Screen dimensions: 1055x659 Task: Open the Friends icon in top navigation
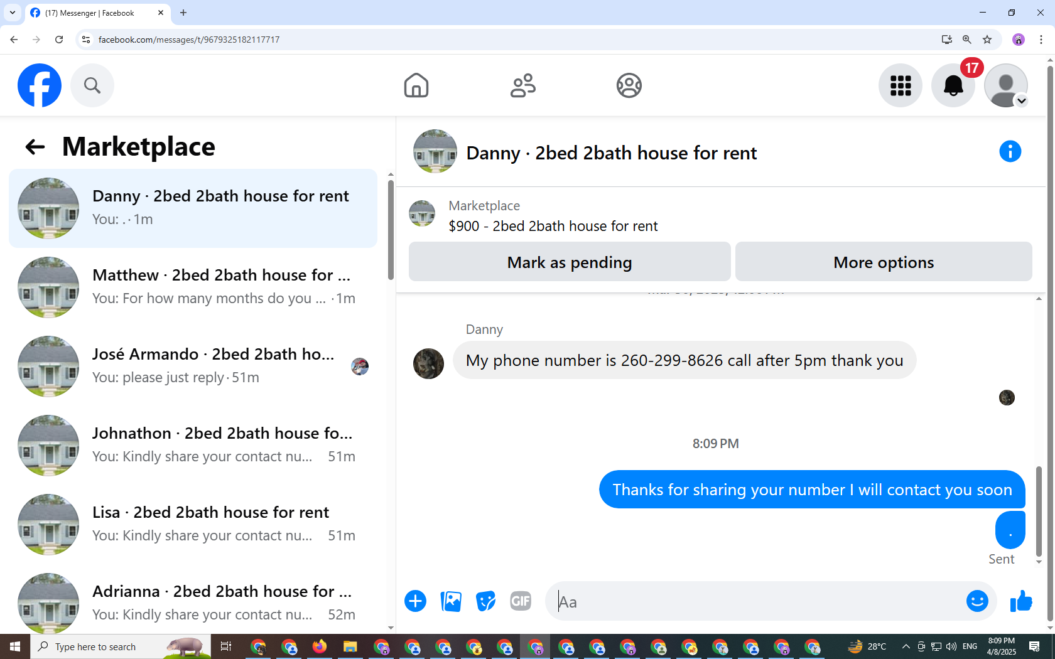click(523, 85)
